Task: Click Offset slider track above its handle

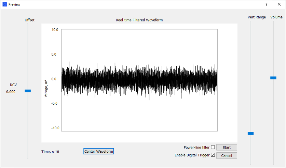Action: click(28, 55)
